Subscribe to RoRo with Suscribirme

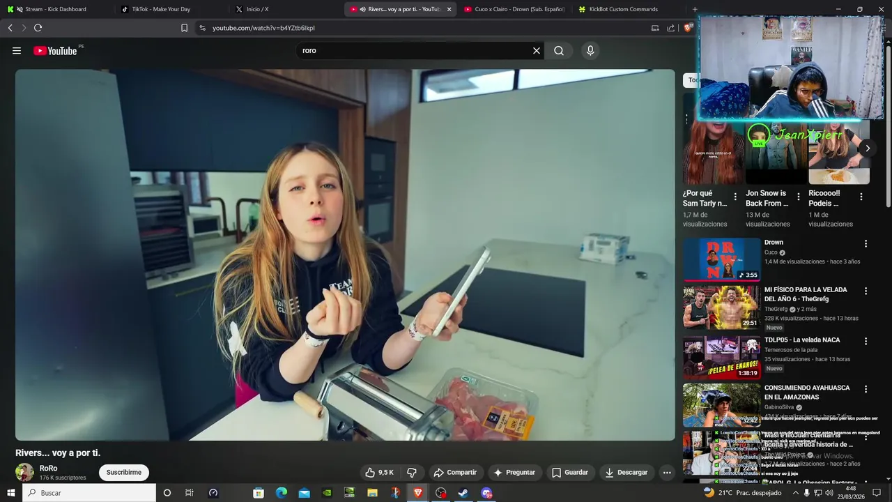click(x=124, y=472)
